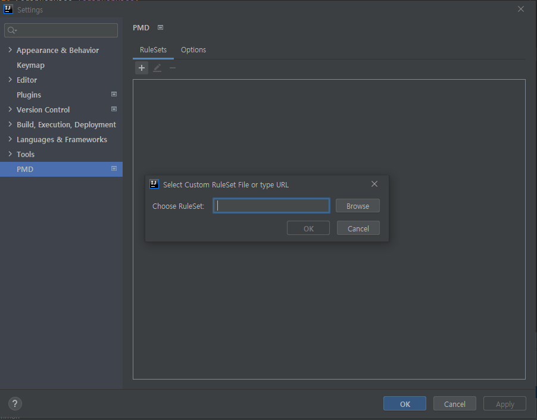The height and width of the screenshot is (420, 537).
Task: Select PMD in settings tree
Action: [x=61, y=169]
